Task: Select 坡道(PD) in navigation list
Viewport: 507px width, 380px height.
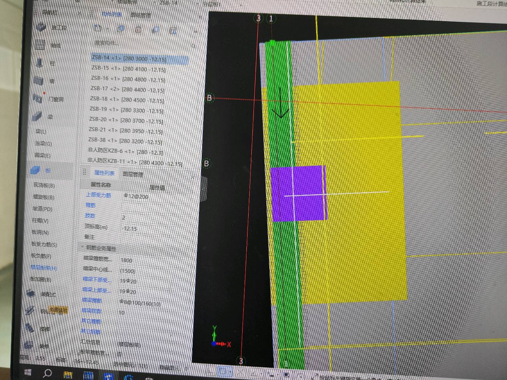Action: pos(42,209)
